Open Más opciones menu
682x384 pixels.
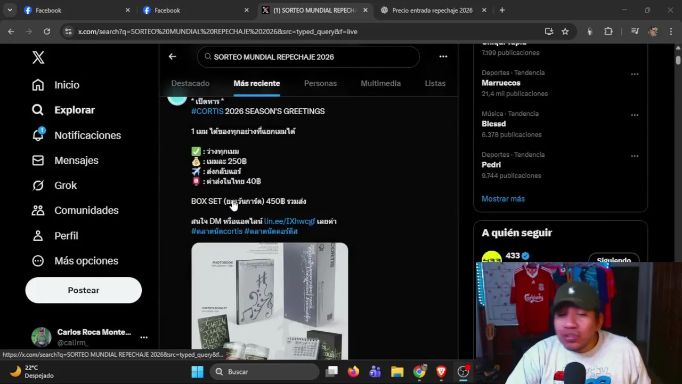point(75,260)
